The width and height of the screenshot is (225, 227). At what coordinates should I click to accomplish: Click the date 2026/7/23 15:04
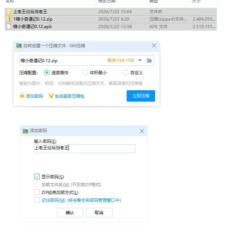pos(115,12)
